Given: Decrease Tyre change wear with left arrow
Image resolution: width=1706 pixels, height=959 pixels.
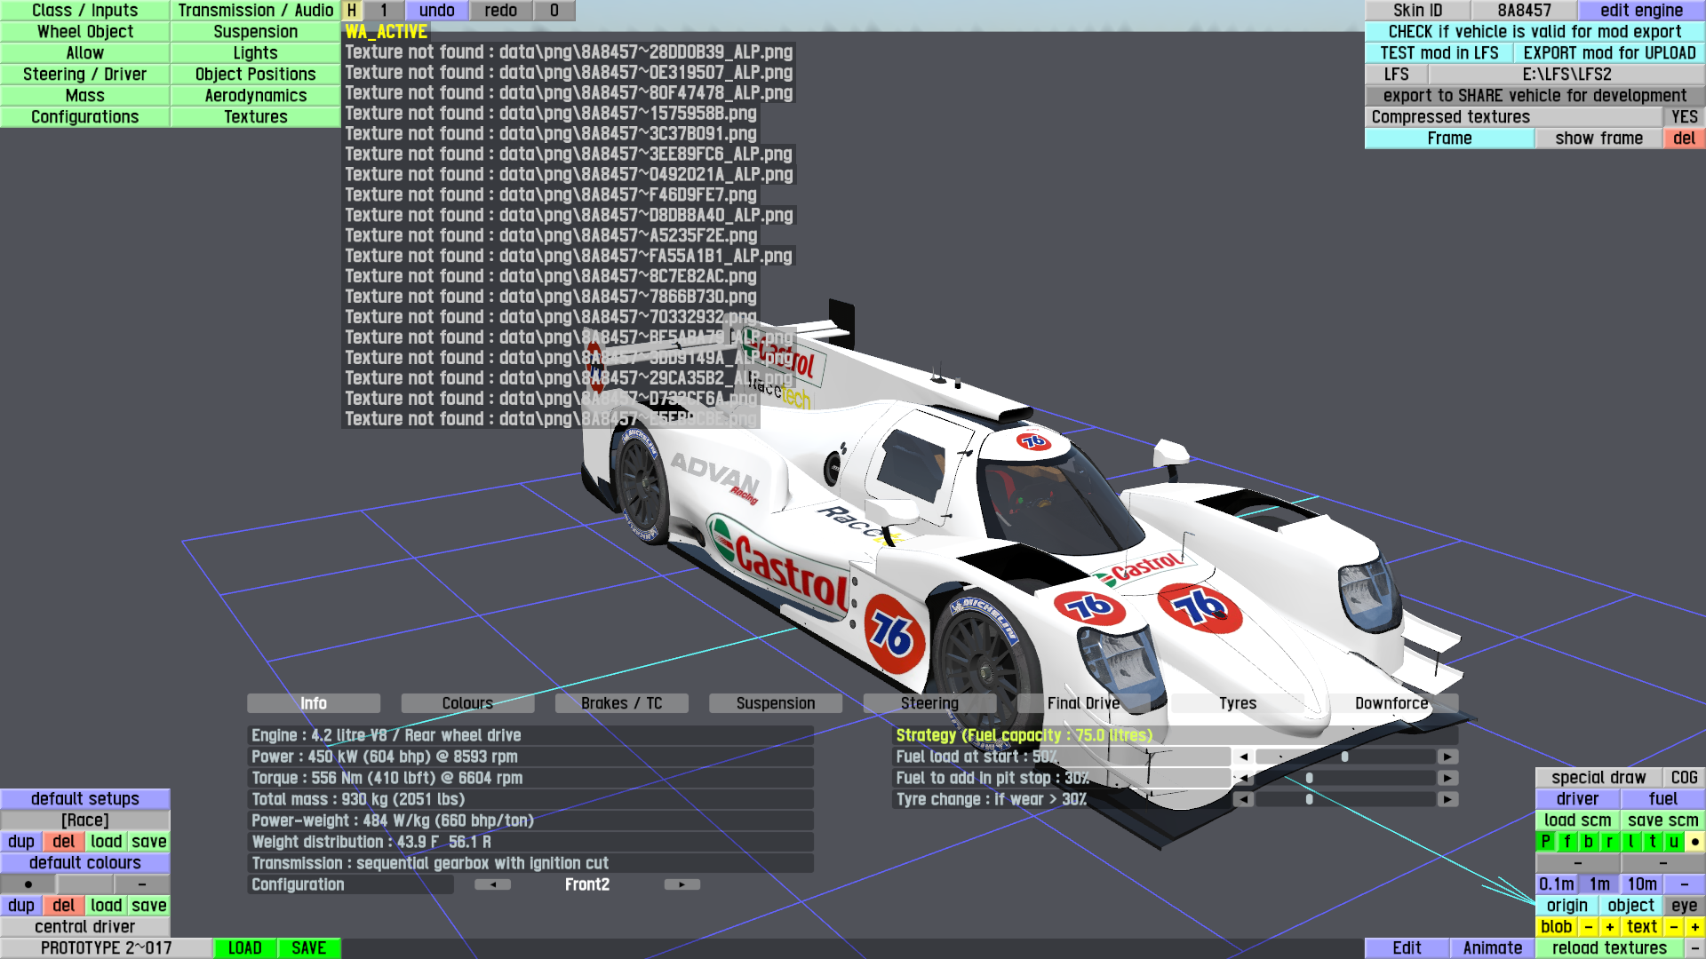Looking at the screenshot, I should point(1243,799).
